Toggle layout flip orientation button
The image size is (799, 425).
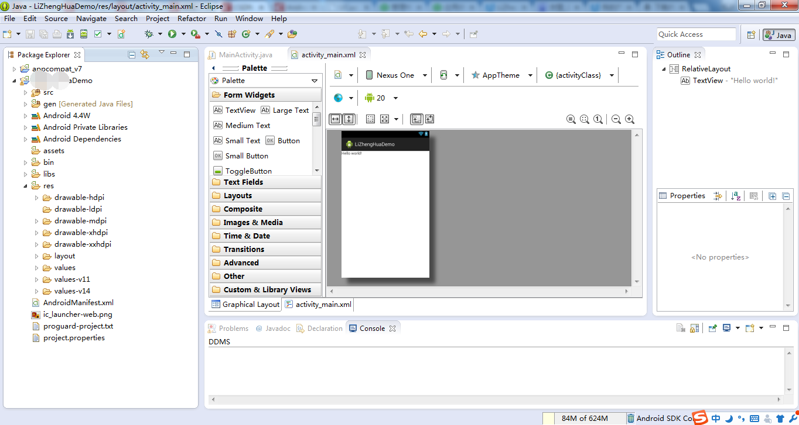[429, 119]
